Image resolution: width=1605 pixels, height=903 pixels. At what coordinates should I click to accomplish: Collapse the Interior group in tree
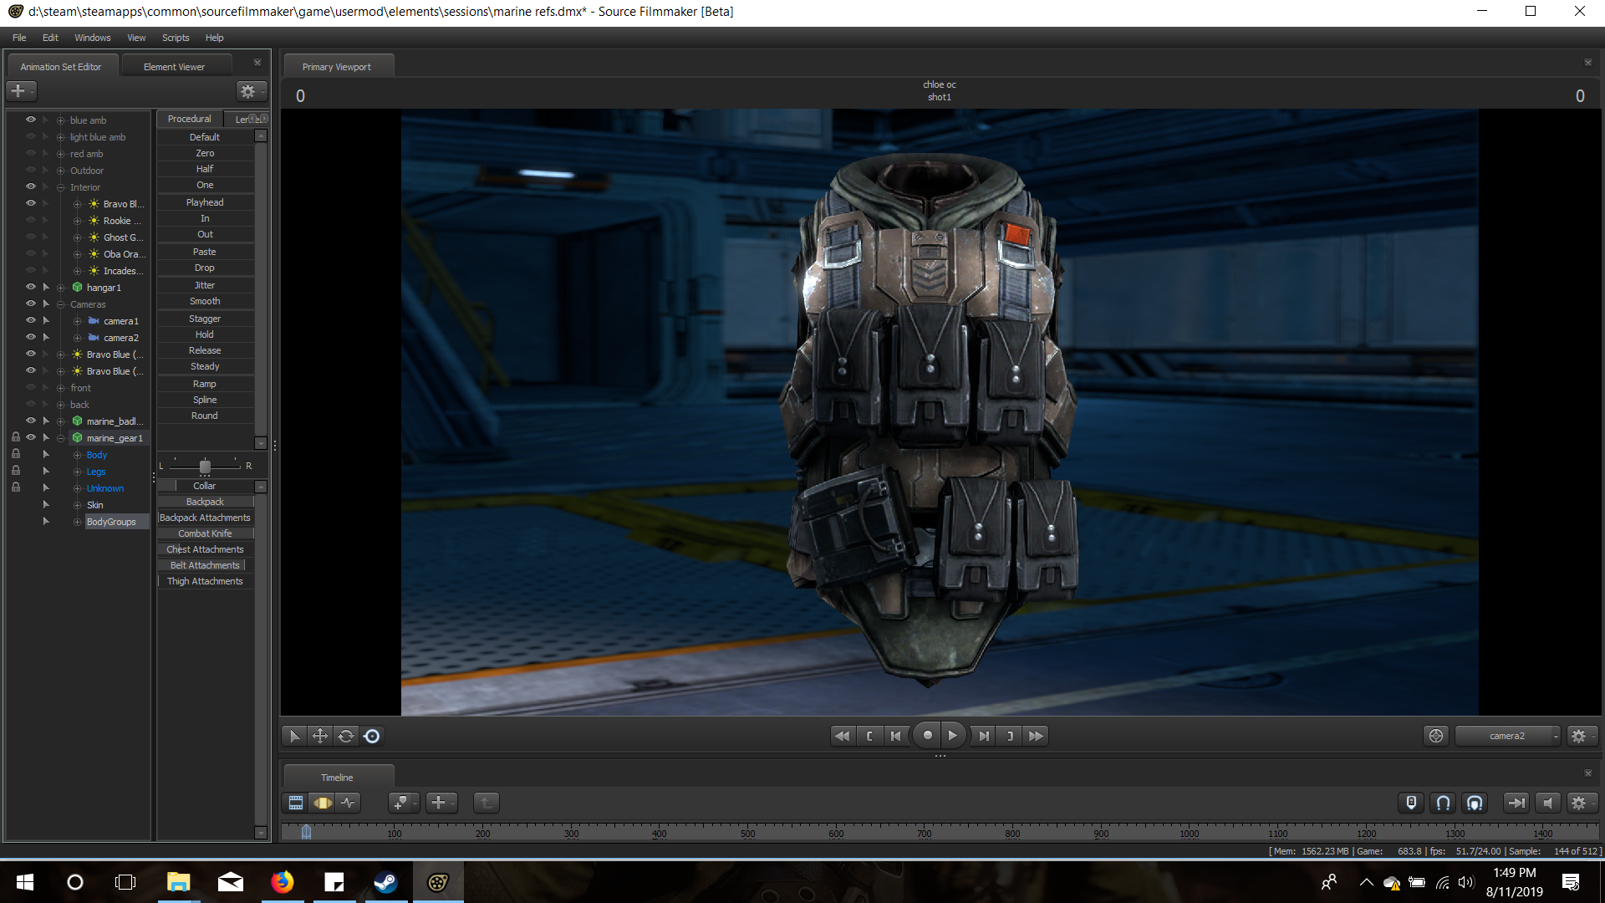[60, 187]
